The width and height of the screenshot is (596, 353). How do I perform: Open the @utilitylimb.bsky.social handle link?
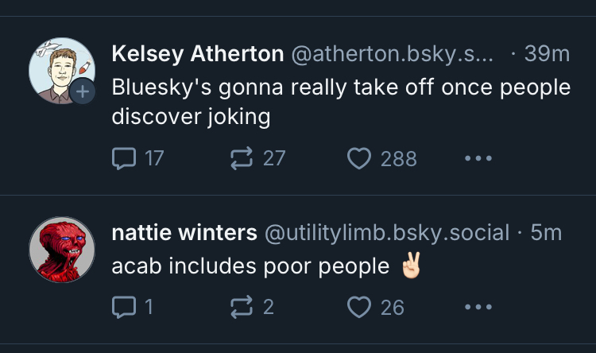(x=386, y=232)
